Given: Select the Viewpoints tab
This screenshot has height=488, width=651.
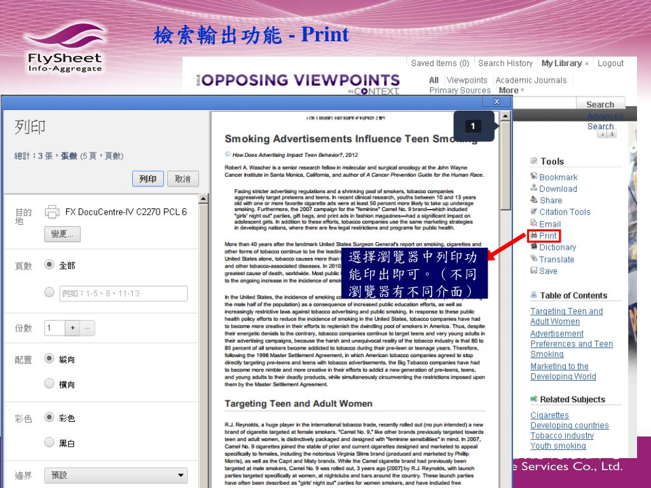Looking at the screenshot, I should pyautogui.click(x=467, y=80).
